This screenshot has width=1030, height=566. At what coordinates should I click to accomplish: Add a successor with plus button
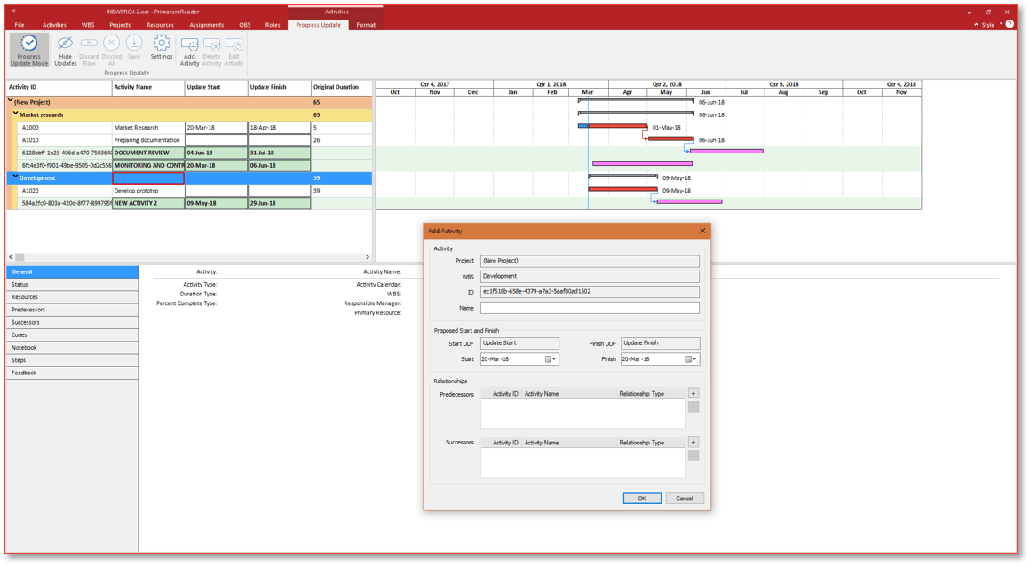point(693,442)
